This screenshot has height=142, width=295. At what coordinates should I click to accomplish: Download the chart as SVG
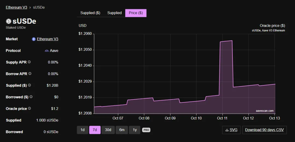pyautogui.click(x=231, y=130)
